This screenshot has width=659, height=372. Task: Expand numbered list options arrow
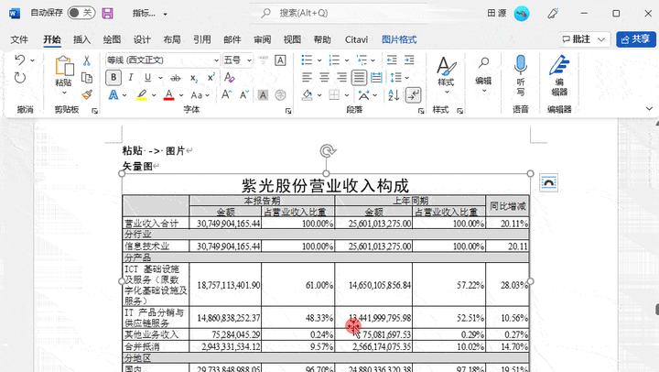347,60
